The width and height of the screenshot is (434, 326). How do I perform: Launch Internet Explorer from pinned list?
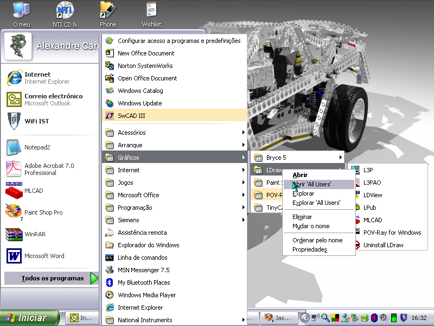tap(50, 78)
